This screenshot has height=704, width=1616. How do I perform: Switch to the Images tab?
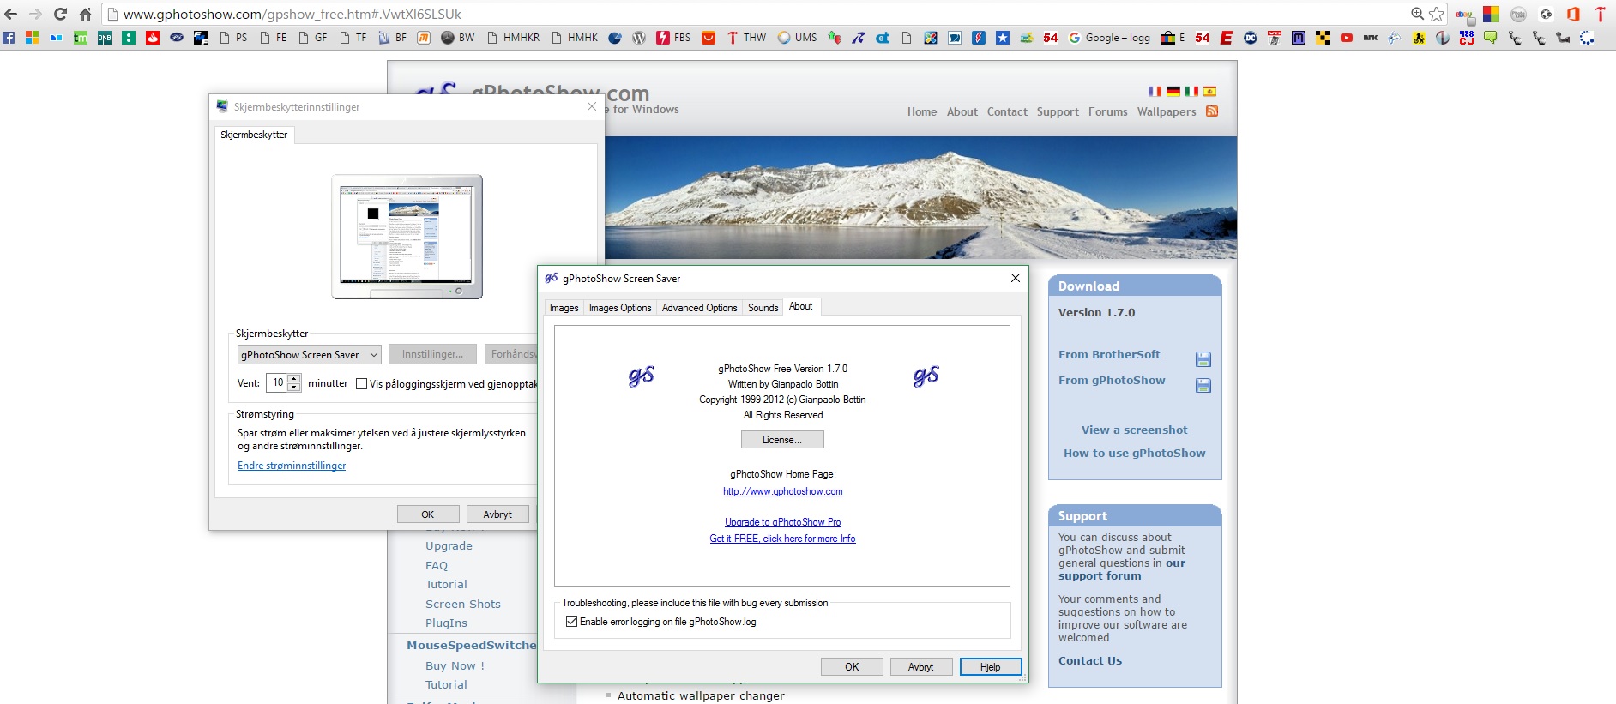(x=564, y=308)
